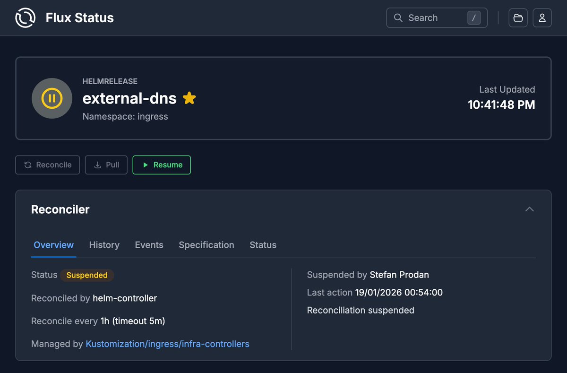This screenshot has height=373, width=567.
Task: Click the Reconcile button
Action: click(x=48, y=165)
